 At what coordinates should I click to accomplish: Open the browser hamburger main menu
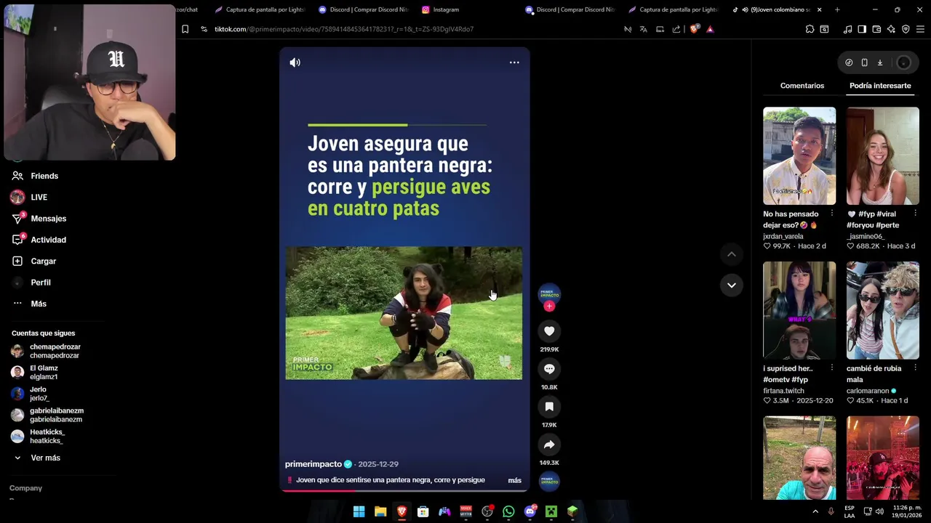click(921, 29)
